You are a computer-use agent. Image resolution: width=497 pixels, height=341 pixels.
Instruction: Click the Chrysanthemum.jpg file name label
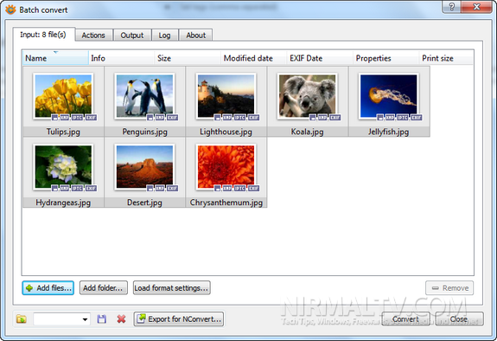[226, 203]
